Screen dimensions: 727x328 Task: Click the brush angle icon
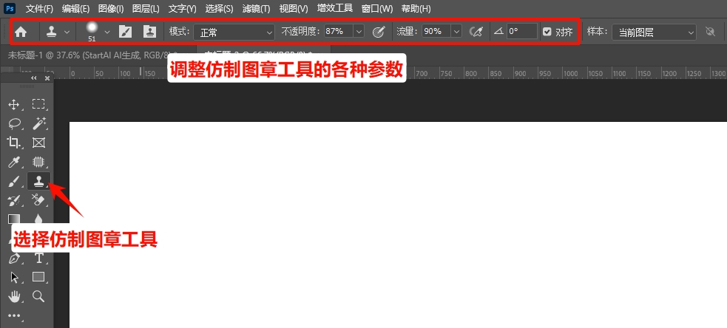click(x=499, y=32)
